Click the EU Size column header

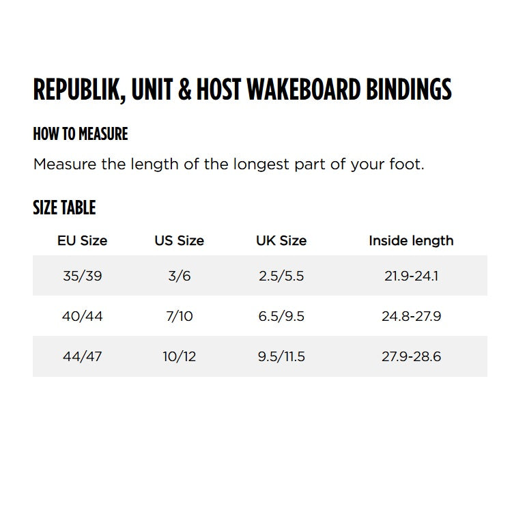(83, 241)
